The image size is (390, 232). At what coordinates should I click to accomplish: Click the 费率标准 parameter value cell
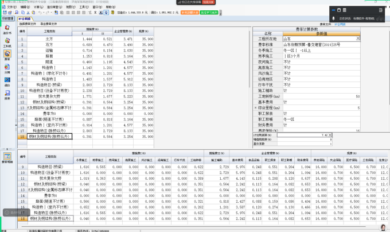point(322,45)
